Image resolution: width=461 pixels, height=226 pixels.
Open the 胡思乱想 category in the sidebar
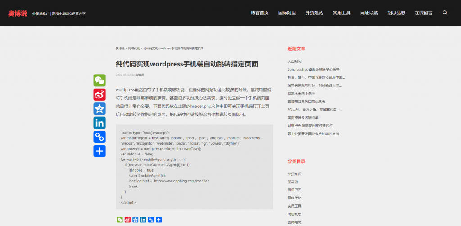coord(294,214)
